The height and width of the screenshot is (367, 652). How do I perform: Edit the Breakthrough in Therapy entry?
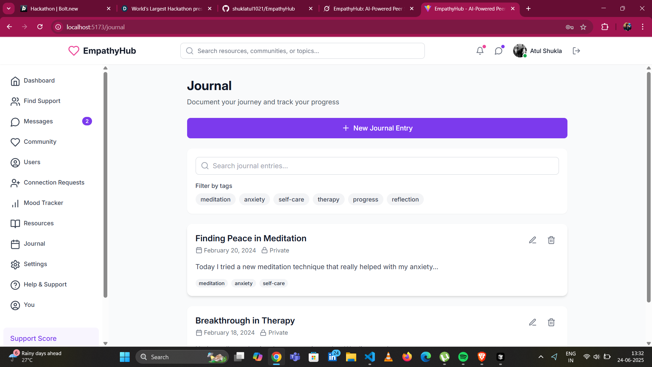(x=532, y=322)
